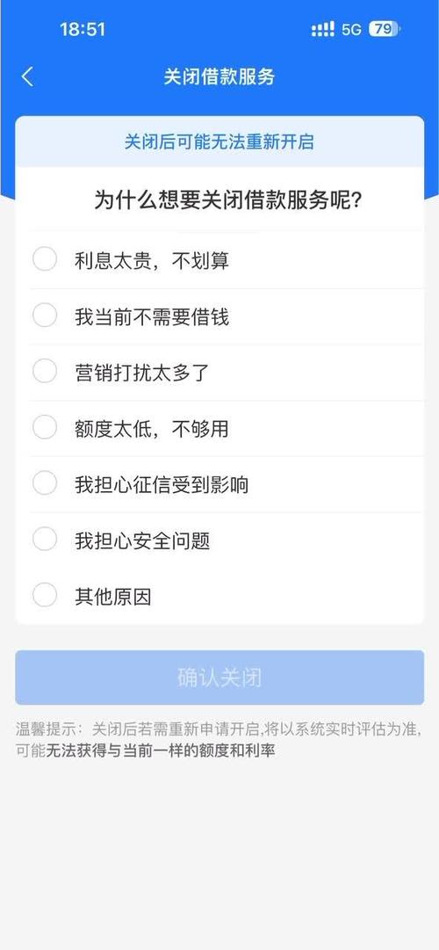This screenshot has width=439, height=950.
Task: Select radio button for 我担心安全问题
Action: click(45, 540)
